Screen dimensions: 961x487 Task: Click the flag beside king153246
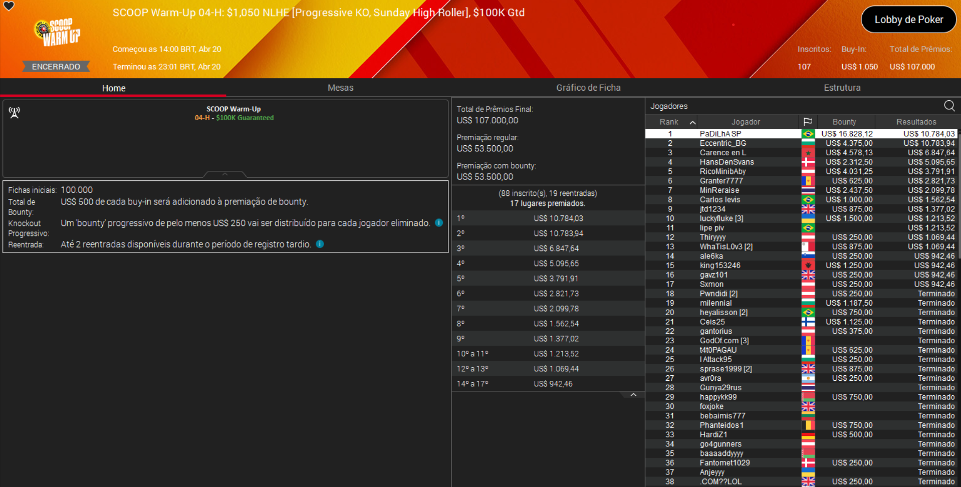pyautogui.click(x=808, y=266)
